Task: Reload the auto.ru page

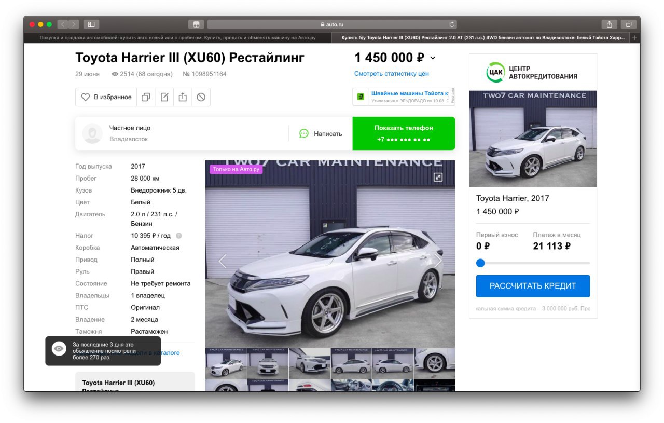Action: pos(452,24)
